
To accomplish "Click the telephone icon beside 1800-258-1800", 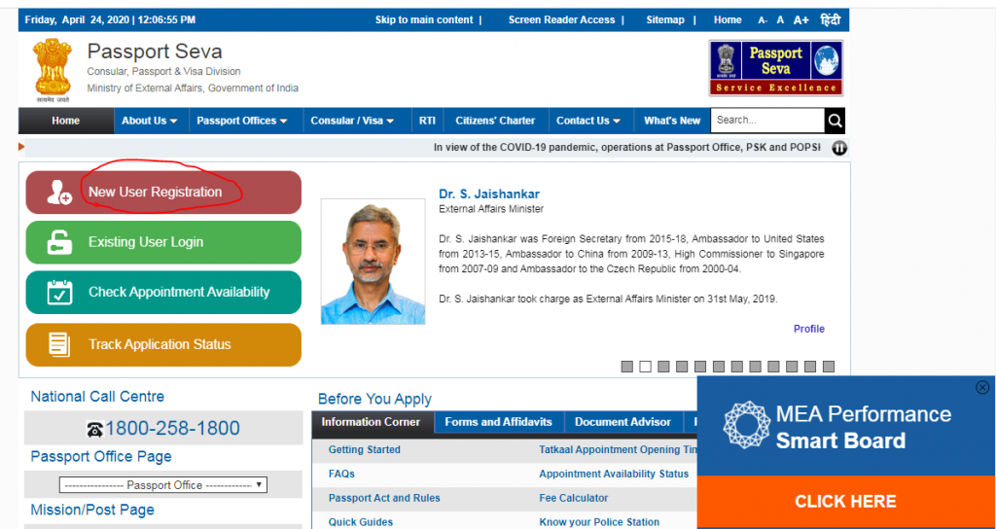I will point(94,430).
